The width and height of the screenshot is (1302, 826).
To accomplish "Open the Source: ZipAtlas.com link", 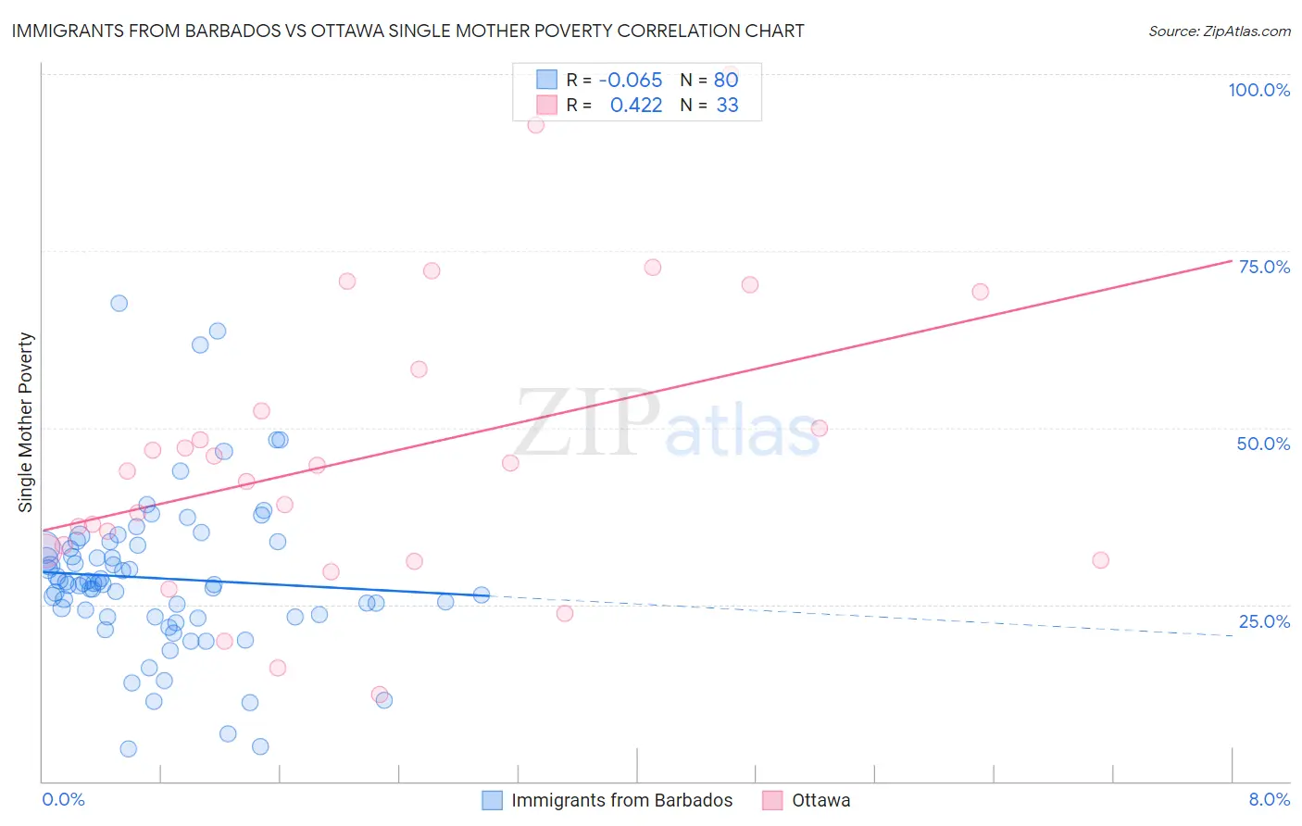I will (x=1220, y=31).
